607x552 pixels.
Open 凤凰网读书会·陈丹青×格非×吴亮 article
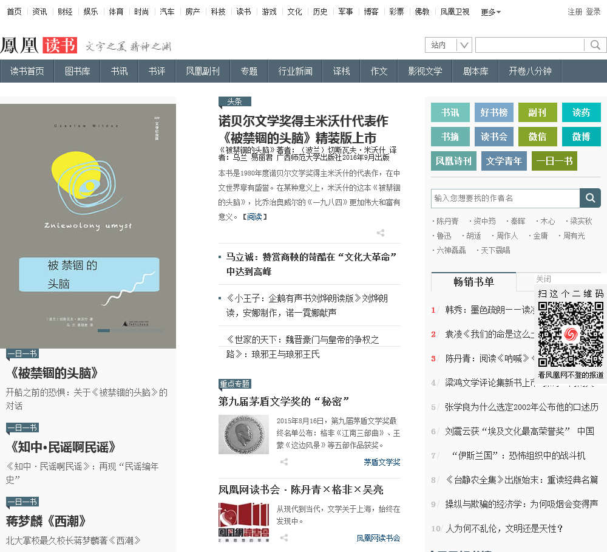(x=301, y=489)
